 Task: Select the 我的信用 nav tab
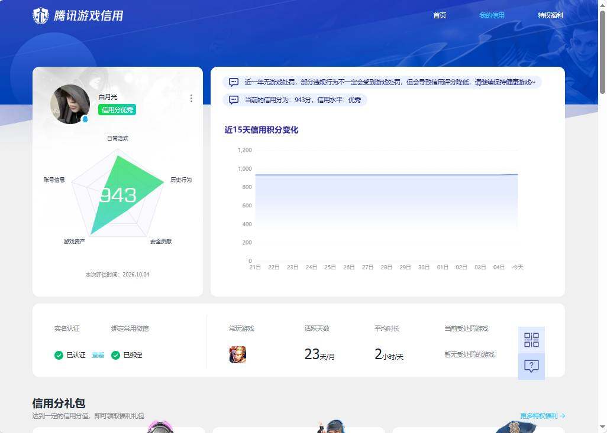click(492, 15)
